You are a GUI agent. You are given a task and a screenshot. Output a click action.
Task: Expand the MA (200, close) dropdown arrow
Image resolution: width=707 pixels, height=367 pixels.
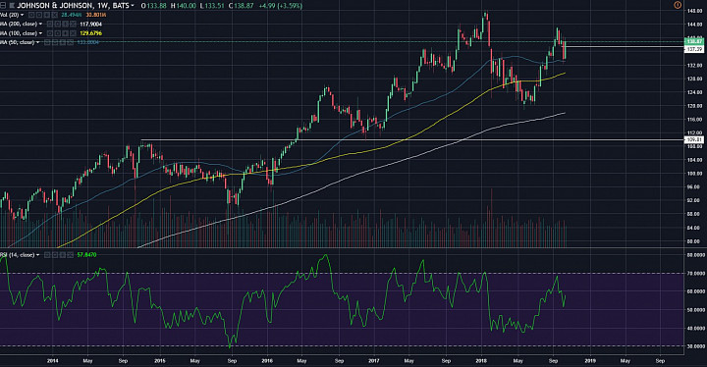40,24
